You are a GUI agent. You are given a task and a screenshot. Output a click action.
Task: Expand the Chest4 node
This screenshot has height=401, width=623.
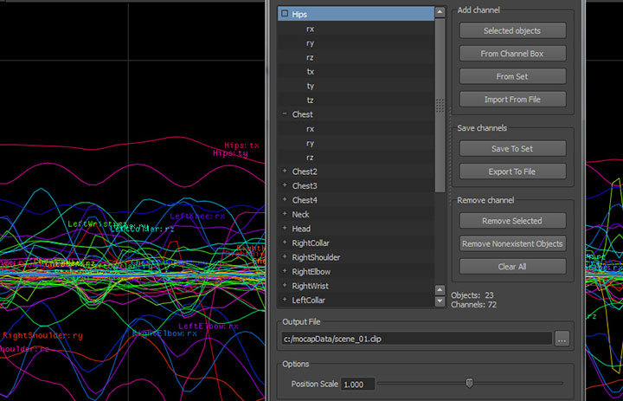pos(285,200)
